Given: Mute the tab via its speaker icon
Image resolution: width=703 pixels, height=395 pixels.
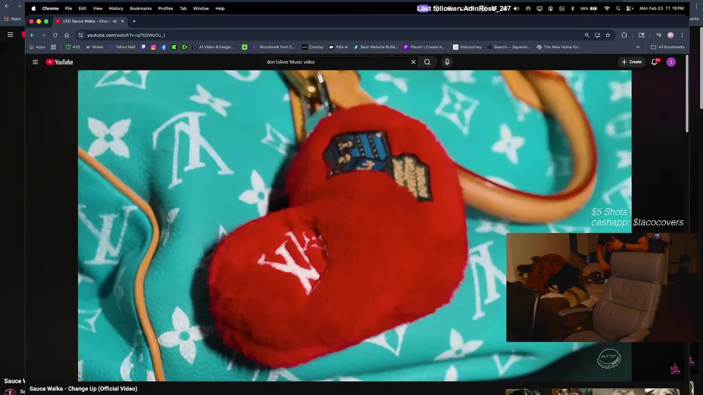Looking at the screenshot, I should pos(115,21).
